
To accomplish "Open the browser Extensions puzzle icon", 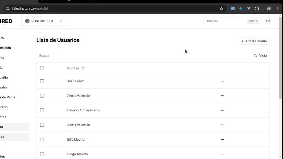I will pos(257,9).
